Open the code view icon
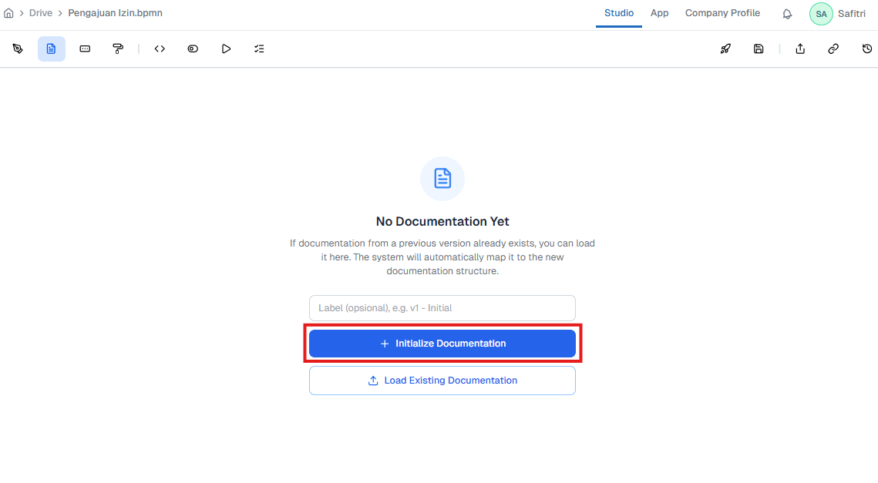878x483 pixels. click(x=159, y=49)
